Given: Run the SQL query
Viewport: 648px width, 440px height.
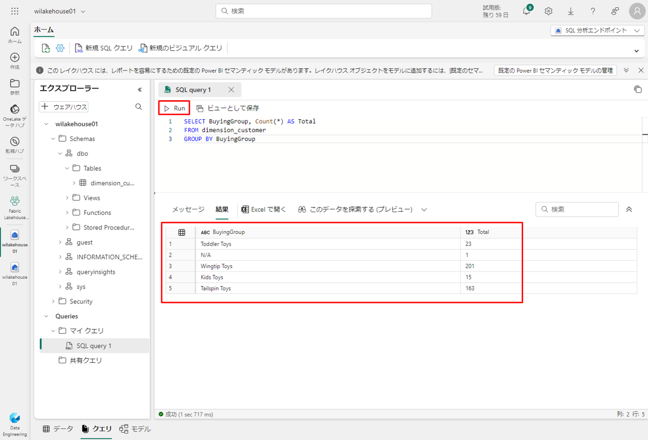Looking at the screenshot, I should (x=174, y=108).
